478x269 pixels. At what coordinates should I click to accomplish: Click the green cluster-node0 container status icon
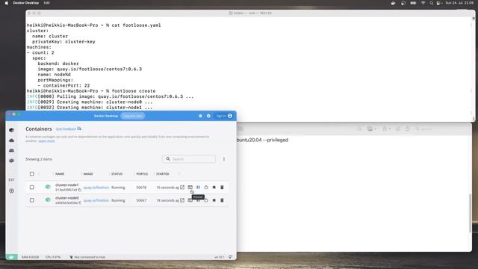48,200
